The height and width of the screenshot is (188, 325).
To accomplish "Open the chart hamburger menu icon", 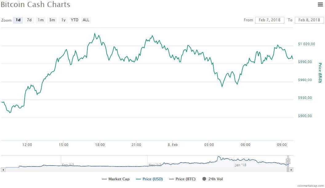I will pos(320,4).
